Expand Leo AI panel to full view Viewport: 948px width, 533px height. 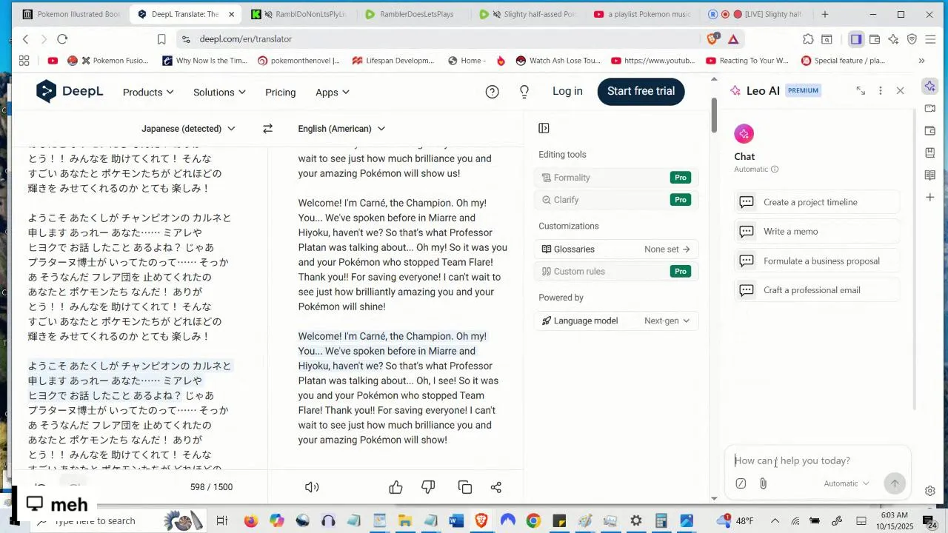[x=861, y=90]
